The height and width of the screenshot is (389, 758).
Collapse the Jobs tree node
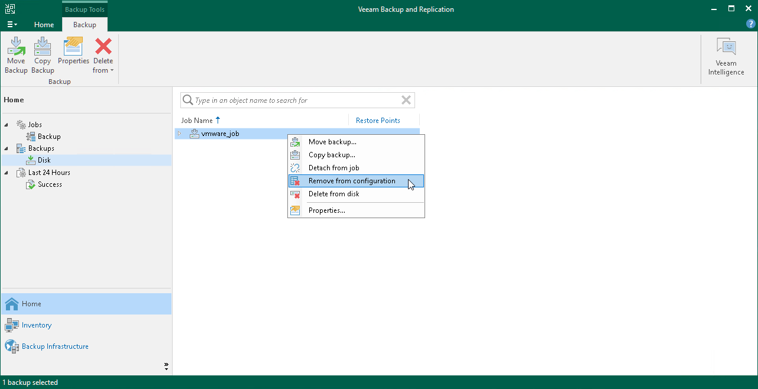coord(6,124)
